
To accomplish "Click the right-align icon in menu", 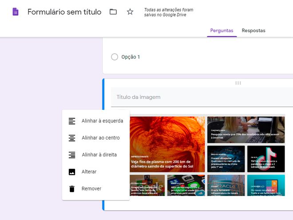I will [x=72, y=155].
